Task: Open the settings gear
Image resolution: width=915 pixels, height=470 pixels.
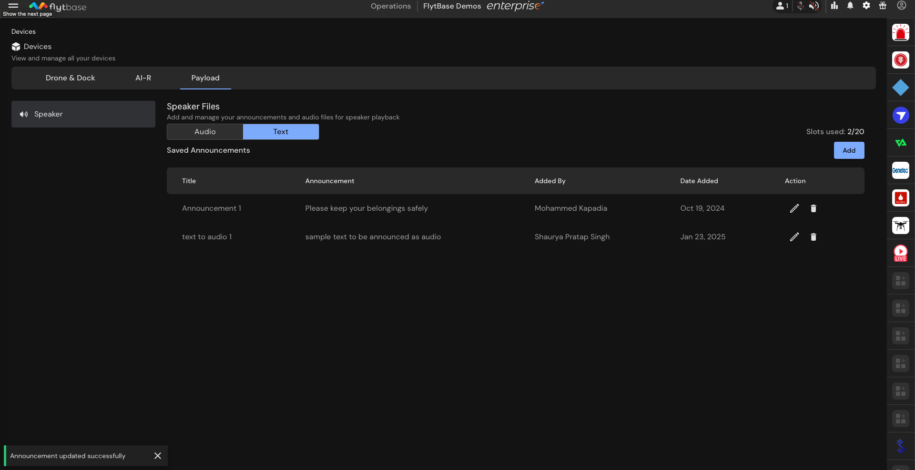Action: [x=866, y=6]
